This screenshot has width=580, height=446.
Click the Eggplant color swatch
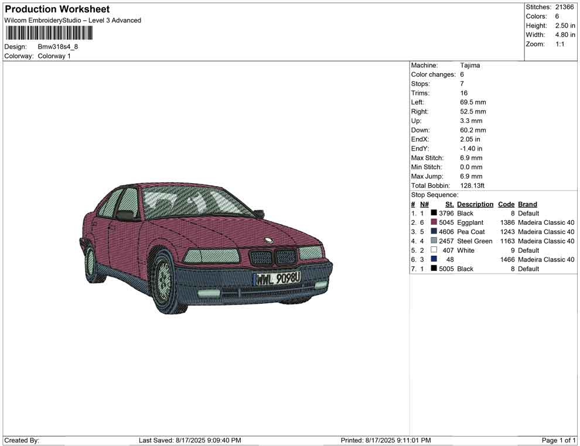pyautogui.click(x=434, y=222)
